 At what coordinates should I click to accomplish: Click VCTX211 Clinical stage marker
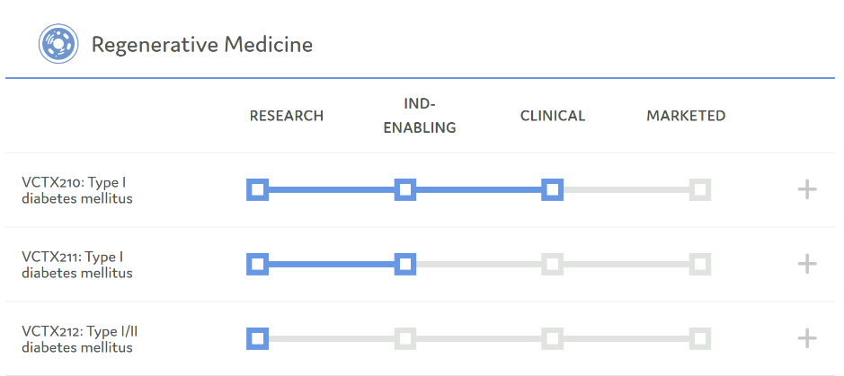pyautogui.click(x=553, y=264)
